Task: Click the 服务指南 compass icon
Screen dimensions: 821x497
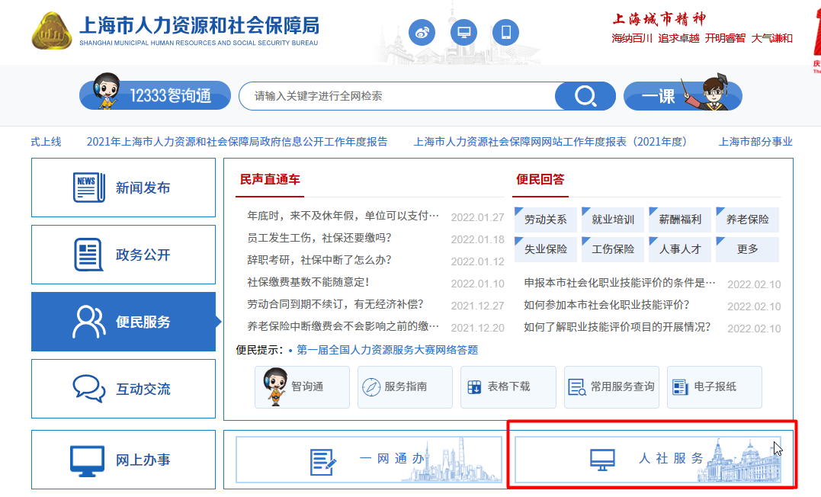Action: (x=371, y=387)
